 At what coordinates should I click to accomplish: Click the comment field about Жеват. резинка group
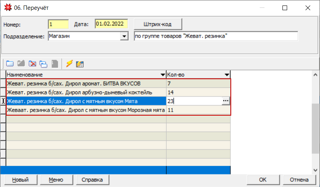coord(216,36)
